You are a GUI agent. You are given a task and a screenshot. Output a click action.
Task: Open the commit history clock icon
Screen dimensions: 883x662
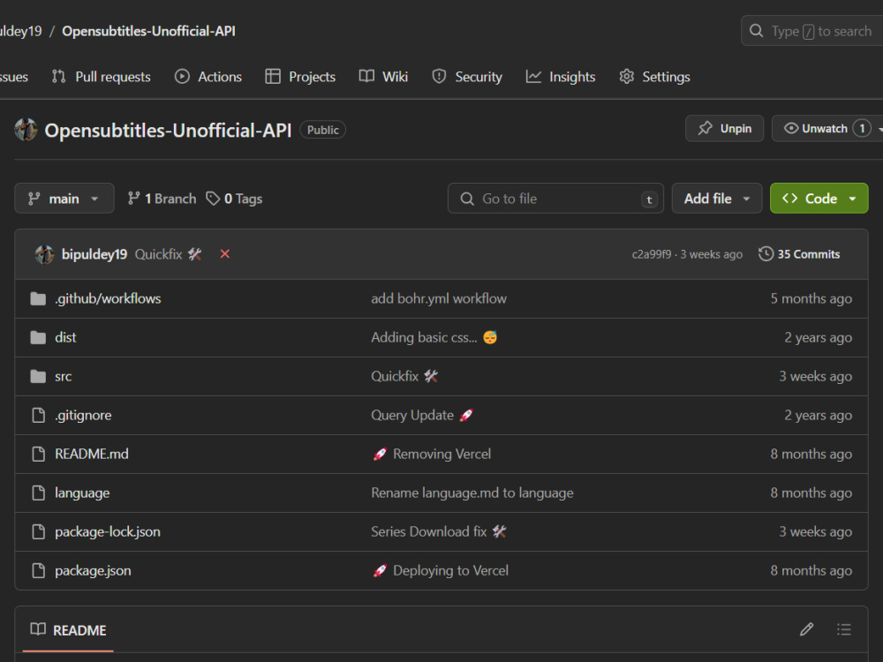766,254
